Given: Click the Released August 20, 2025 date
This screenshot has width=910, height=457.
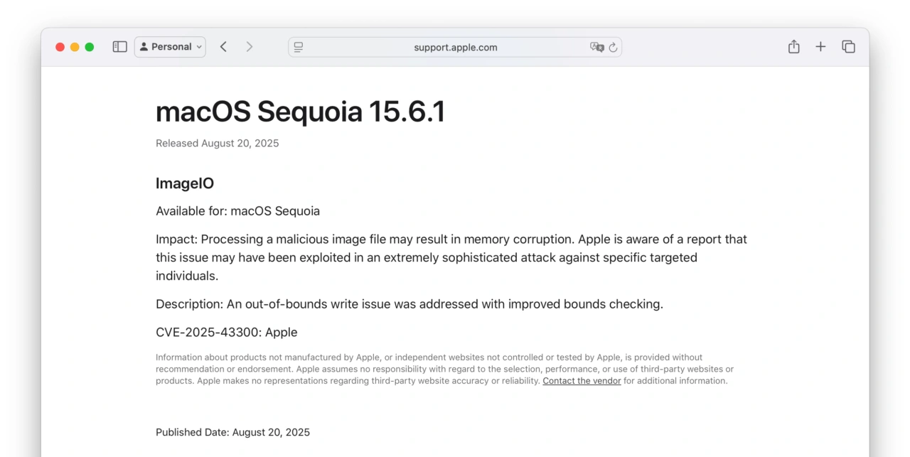Looking at the screenshot, I should coord(217,143).
